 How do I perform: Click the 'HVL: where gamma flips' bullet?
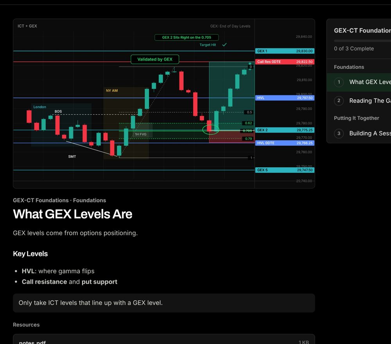[x=58, y=271]
